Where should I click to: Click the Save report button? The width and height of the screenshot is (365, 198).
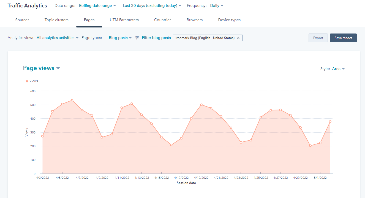point(343,38)
